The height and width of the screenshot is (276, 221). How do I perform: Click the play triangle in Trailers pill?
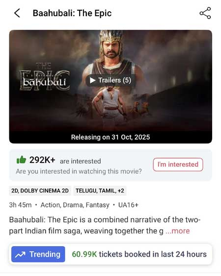pyautogui.click(x=92, y=80)
